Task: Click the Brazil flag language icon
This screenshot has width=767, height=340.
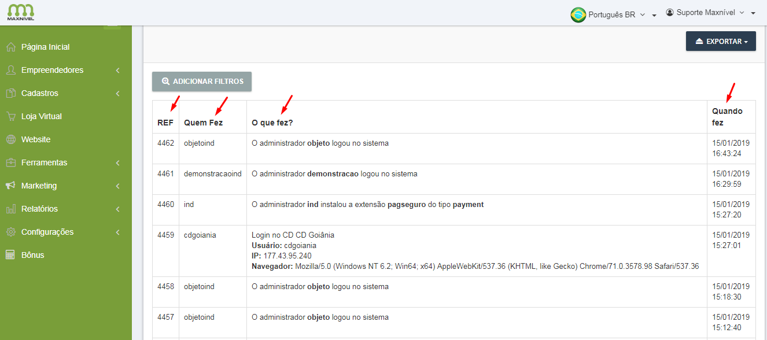Action: point(578,15)
